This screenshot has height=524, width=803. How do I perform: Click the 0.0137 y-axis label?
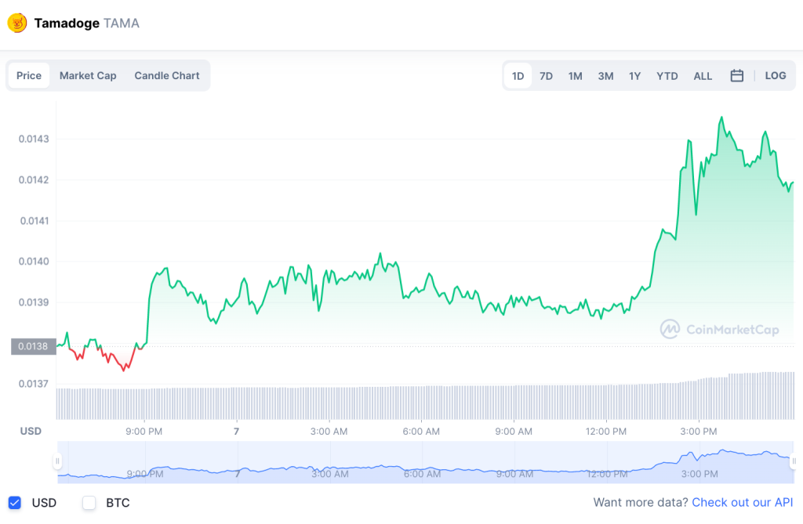34,383
